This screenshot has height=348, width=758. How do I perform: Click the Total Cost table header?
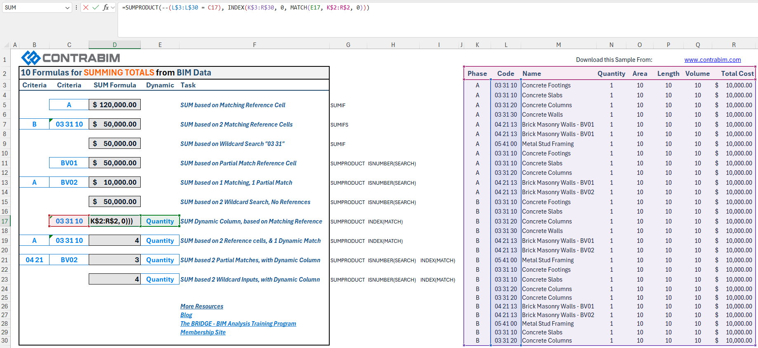tap(737, 73)
